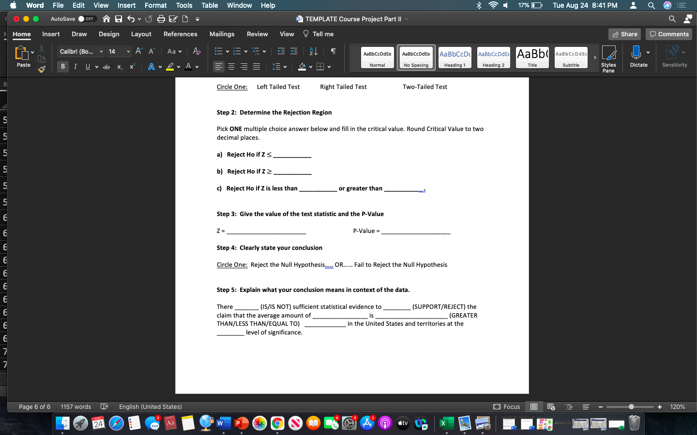The image size is (697, 435).
Task: Center align the paragraph
Action: 231,67
